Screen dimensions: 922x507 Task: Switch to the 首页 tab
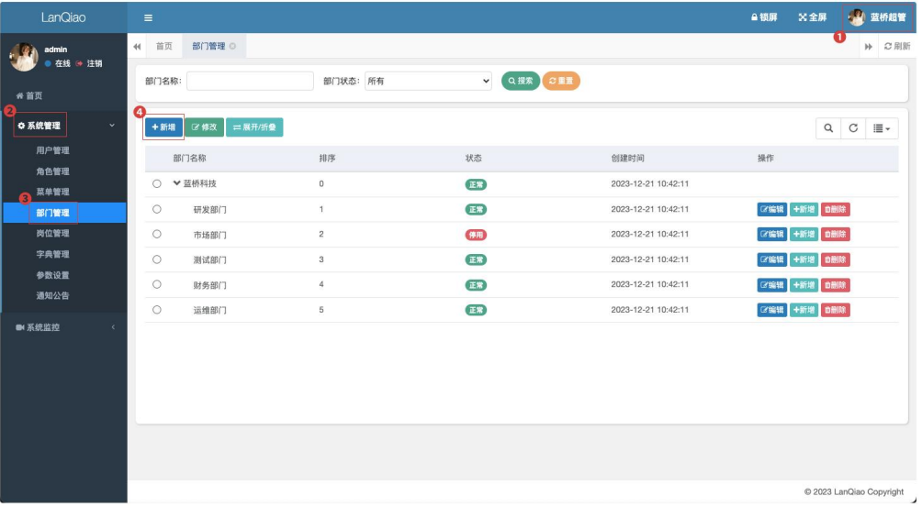pyautogui.click(x=164, y=47)
